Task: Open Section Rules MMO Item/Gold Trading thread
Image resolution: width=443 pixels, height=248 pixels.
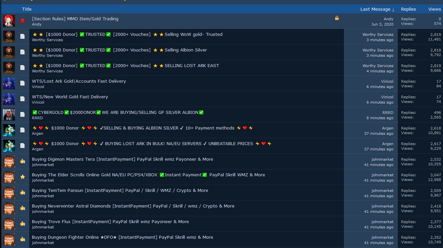Action: point(75,19)
